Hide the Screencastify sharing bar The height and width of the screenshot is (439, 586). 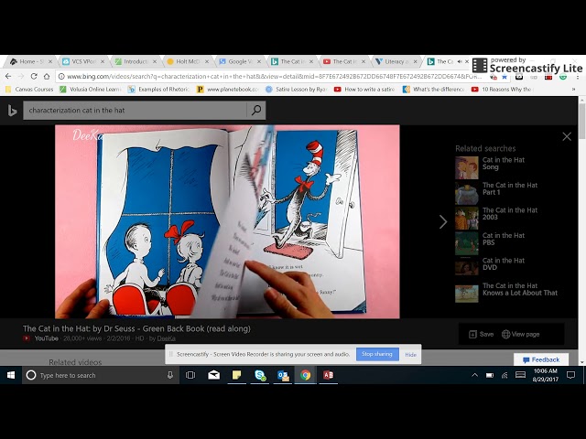(x=410, y=354)
